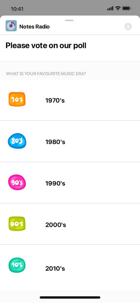The width and height of the screenshot is (140, 303).
Task: Dismiss the poll with the X button
Action: 128,27
